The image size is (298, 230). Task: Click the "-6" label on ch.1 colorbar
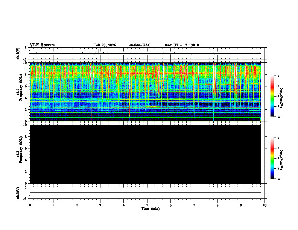[278, 76]
